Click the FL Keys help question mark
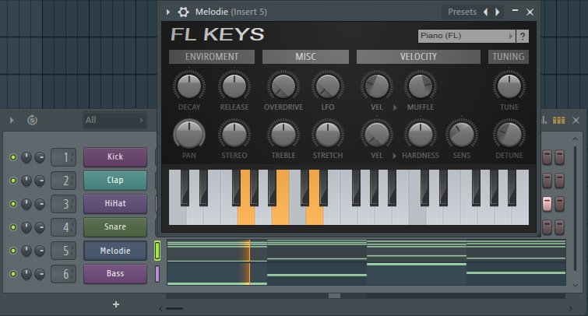 523,36
